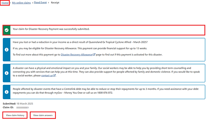Image resolution: width=209 pixels, height=129 pixels.
Task: Click the green success checkmark icon
Action: [6, 30]
